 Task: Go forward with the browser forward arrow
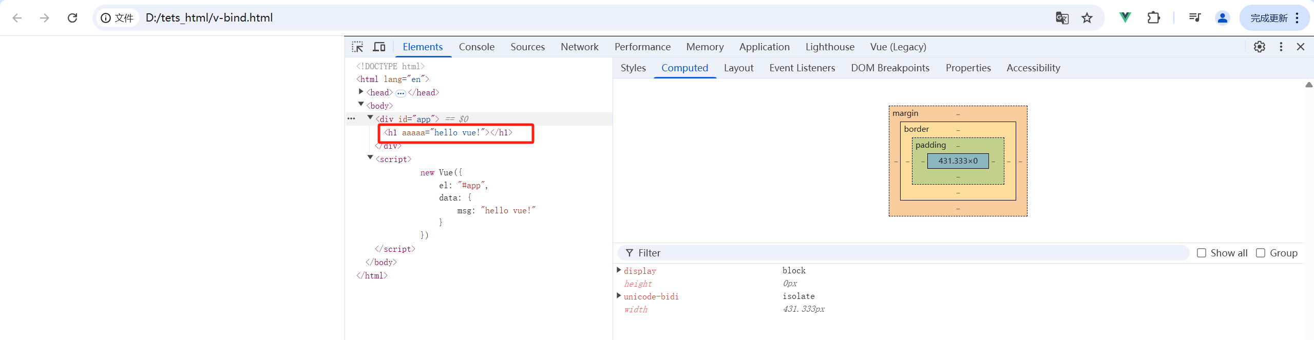45,18
